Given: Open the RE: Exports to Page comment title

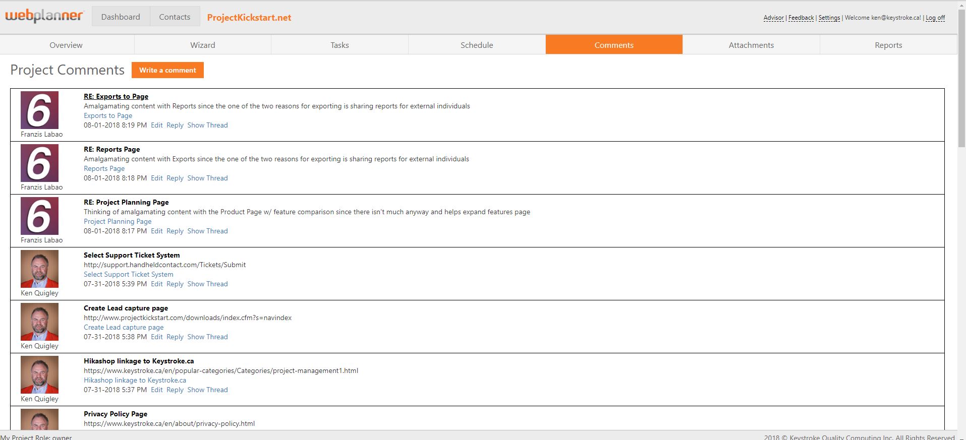Looking at the screenshot, I should pos(116,96).
